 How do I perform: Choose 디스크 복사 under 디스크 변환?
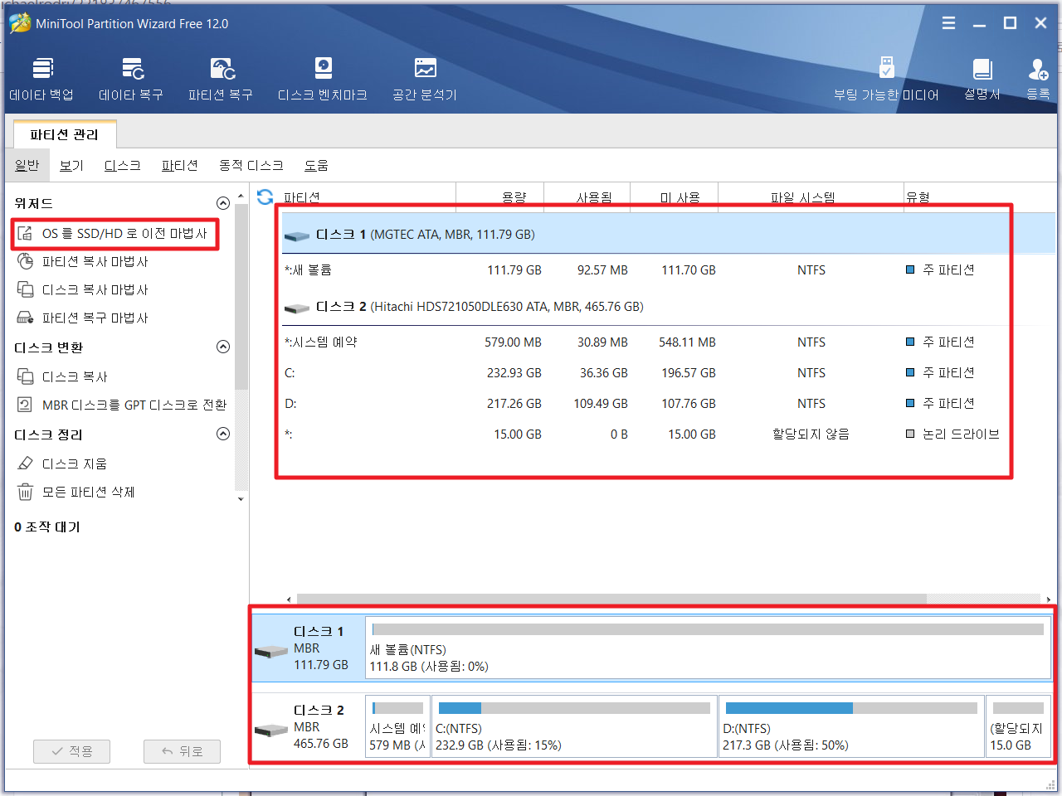click(62, 377)
